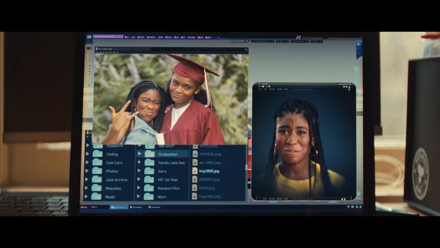Open file img2482.png
Image resolution: width=440 pixels, height=248 pixels.
(210, 197)
